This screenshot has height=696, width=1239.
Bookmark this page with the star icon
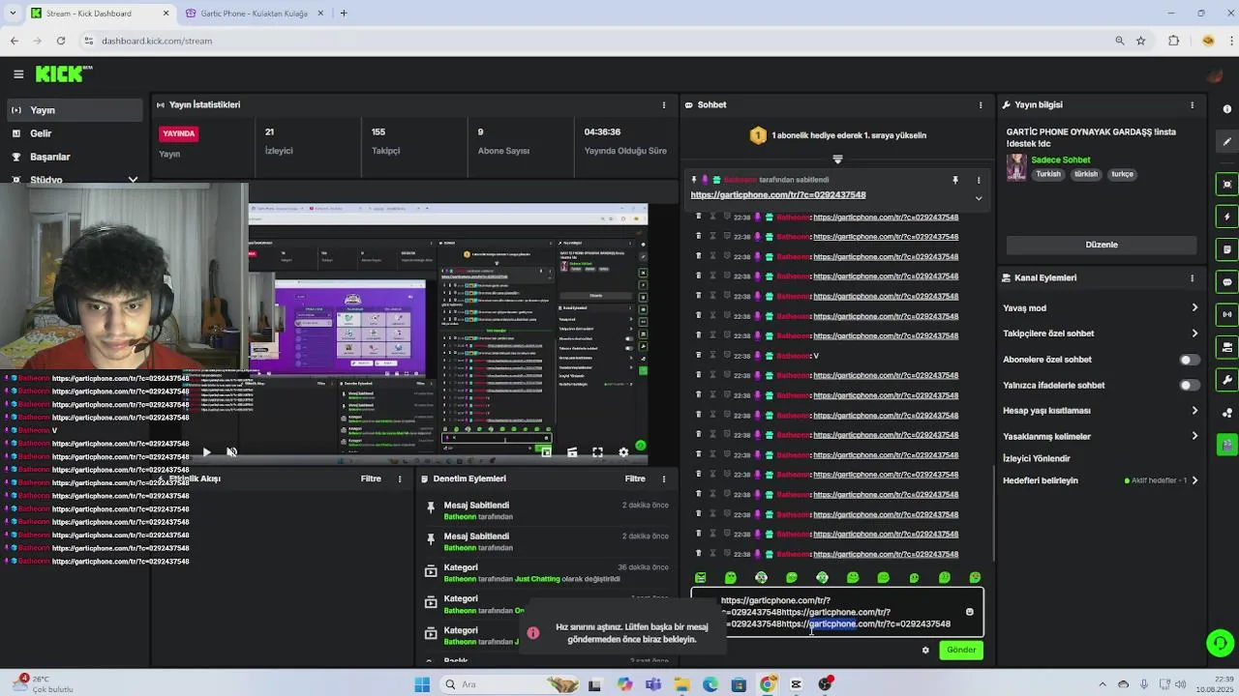pos(1141,41)
